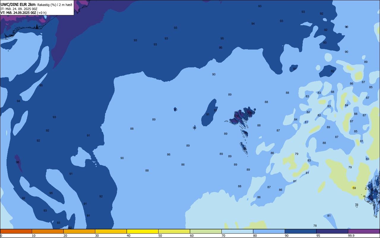Click the legend tick label '70'
Screen dimensions: 380x238
223,236
